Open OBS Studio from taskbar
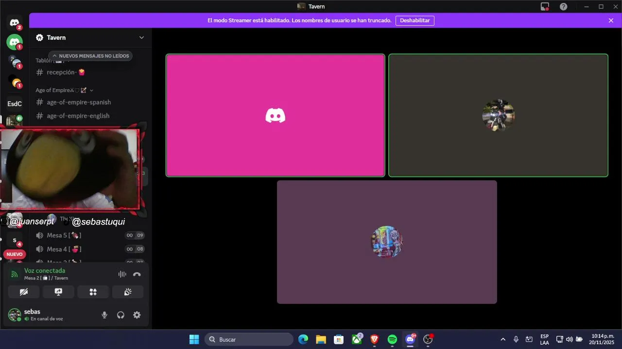 click(428, 339)
